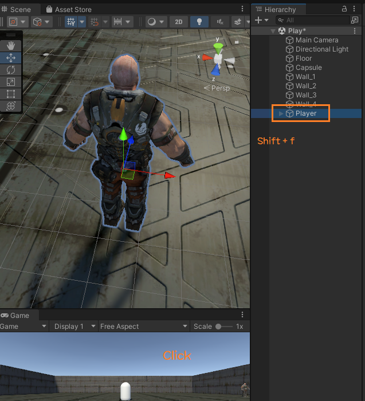The height and width of the screenshot is (401, 365).
Task: Click the blue Z axis cone on scene gizmo
Action: tap(216, 69)
